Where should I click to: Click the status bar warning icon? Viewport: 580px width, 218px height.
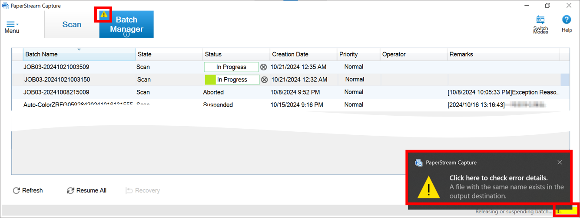(x=558, y=211)
